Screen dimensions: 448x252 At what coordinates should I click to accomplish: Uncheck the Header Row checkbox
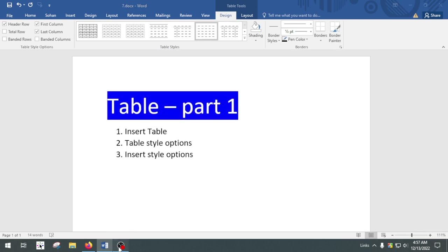pyautogui.click(x=5, y=24)
